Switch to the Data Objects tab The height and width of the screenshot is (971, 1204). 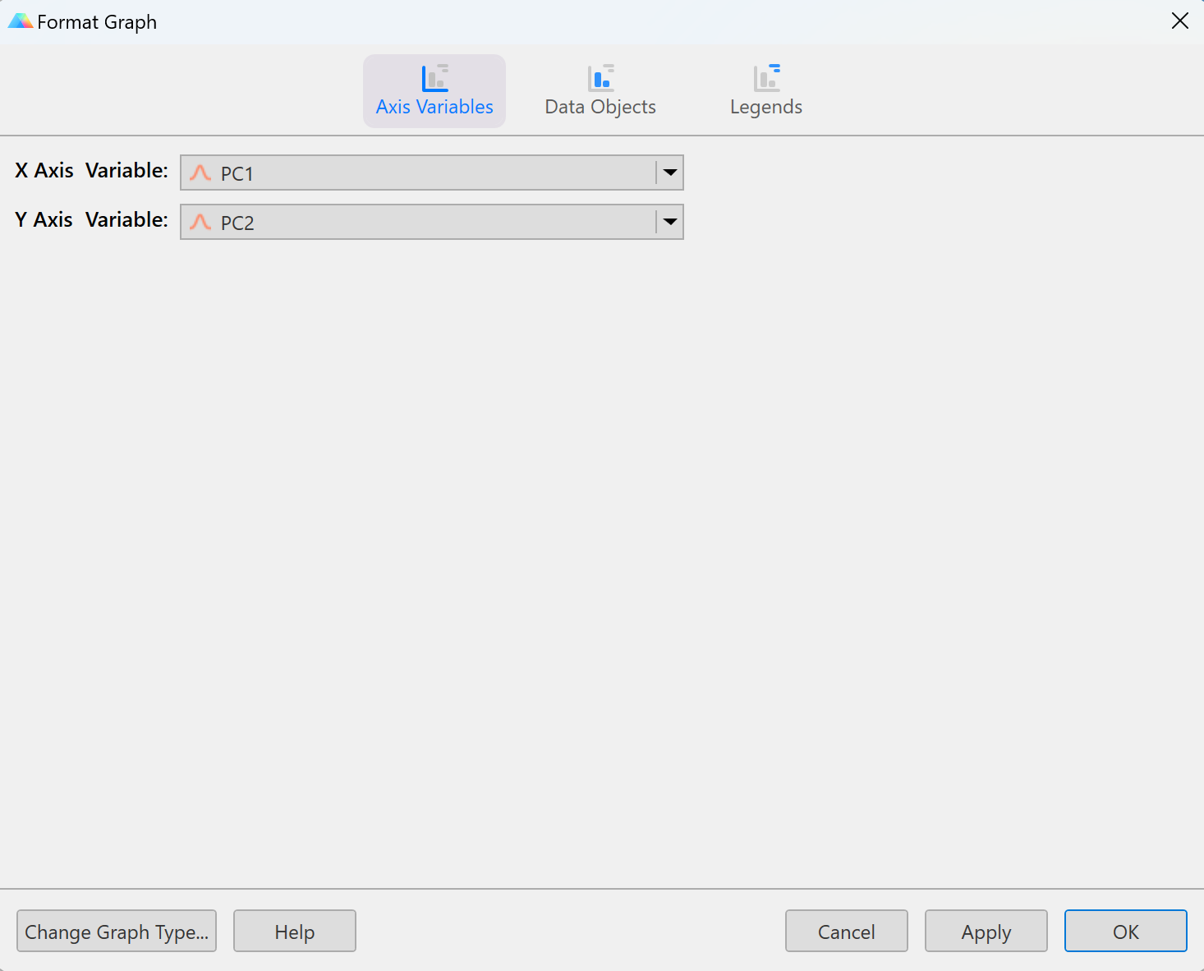click(x=600, y=90)
